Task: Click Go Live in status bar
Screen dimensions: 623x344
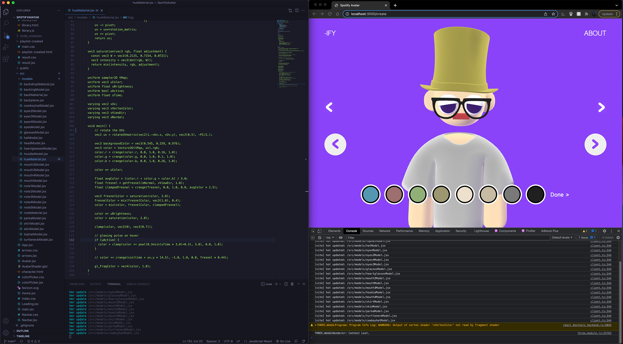Action: coord(283,341)
